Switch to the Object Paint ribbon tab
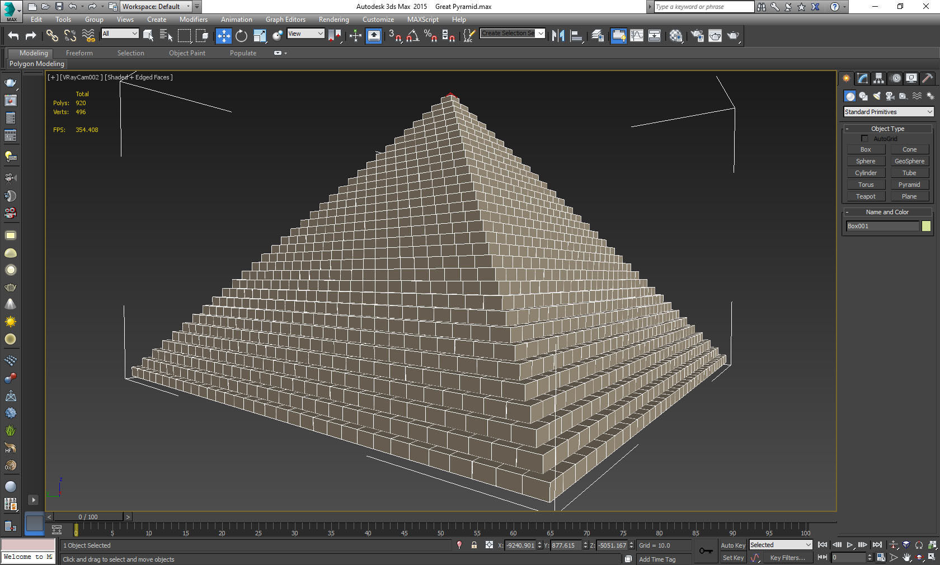The height and width of the screenshot is (565, 940). click(187, 53)
